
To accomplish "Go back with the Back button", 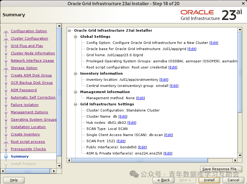I will point(163,180).
